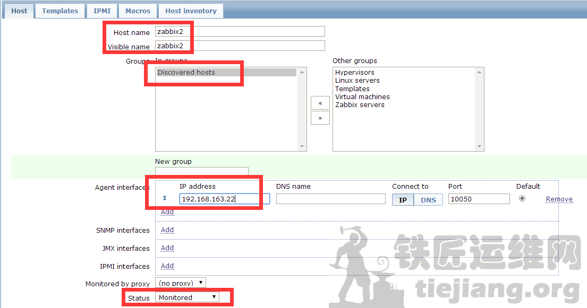Select DNS in Connect to toggle
The width and height of the screenshot is (587, 308).
point(428,200)
